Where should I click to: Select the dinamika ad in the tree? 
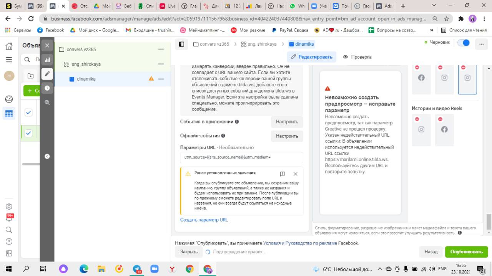coord(86,79)
